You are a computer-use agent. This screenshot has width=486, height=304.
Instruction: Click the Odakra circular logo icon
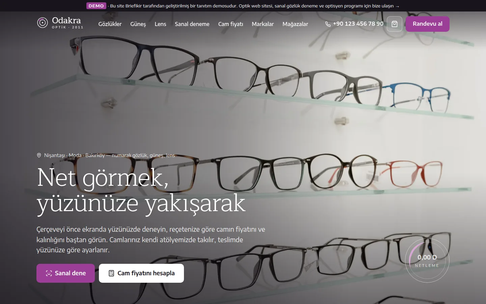(42, 23)
